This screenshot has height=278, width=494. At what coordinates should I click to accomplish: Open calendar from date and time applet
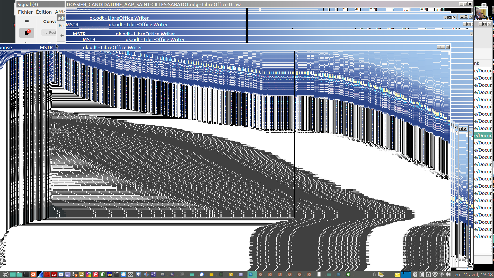click(x=473, y=274)
